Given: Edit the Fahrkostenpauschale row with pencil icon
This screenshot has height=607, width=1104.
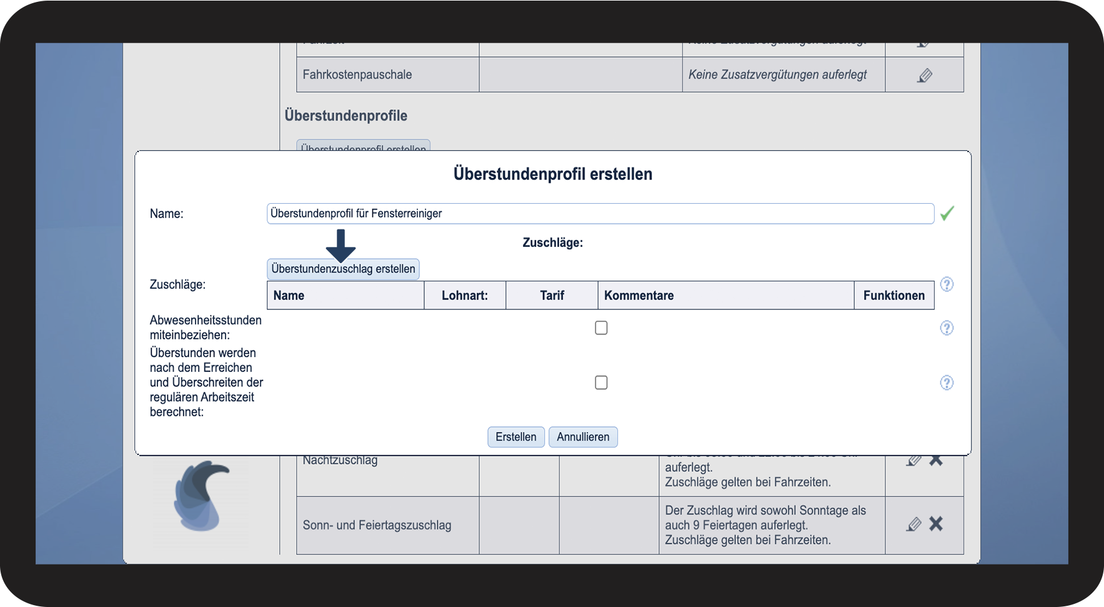Looking at the screenshot, I should click(925, 76).
